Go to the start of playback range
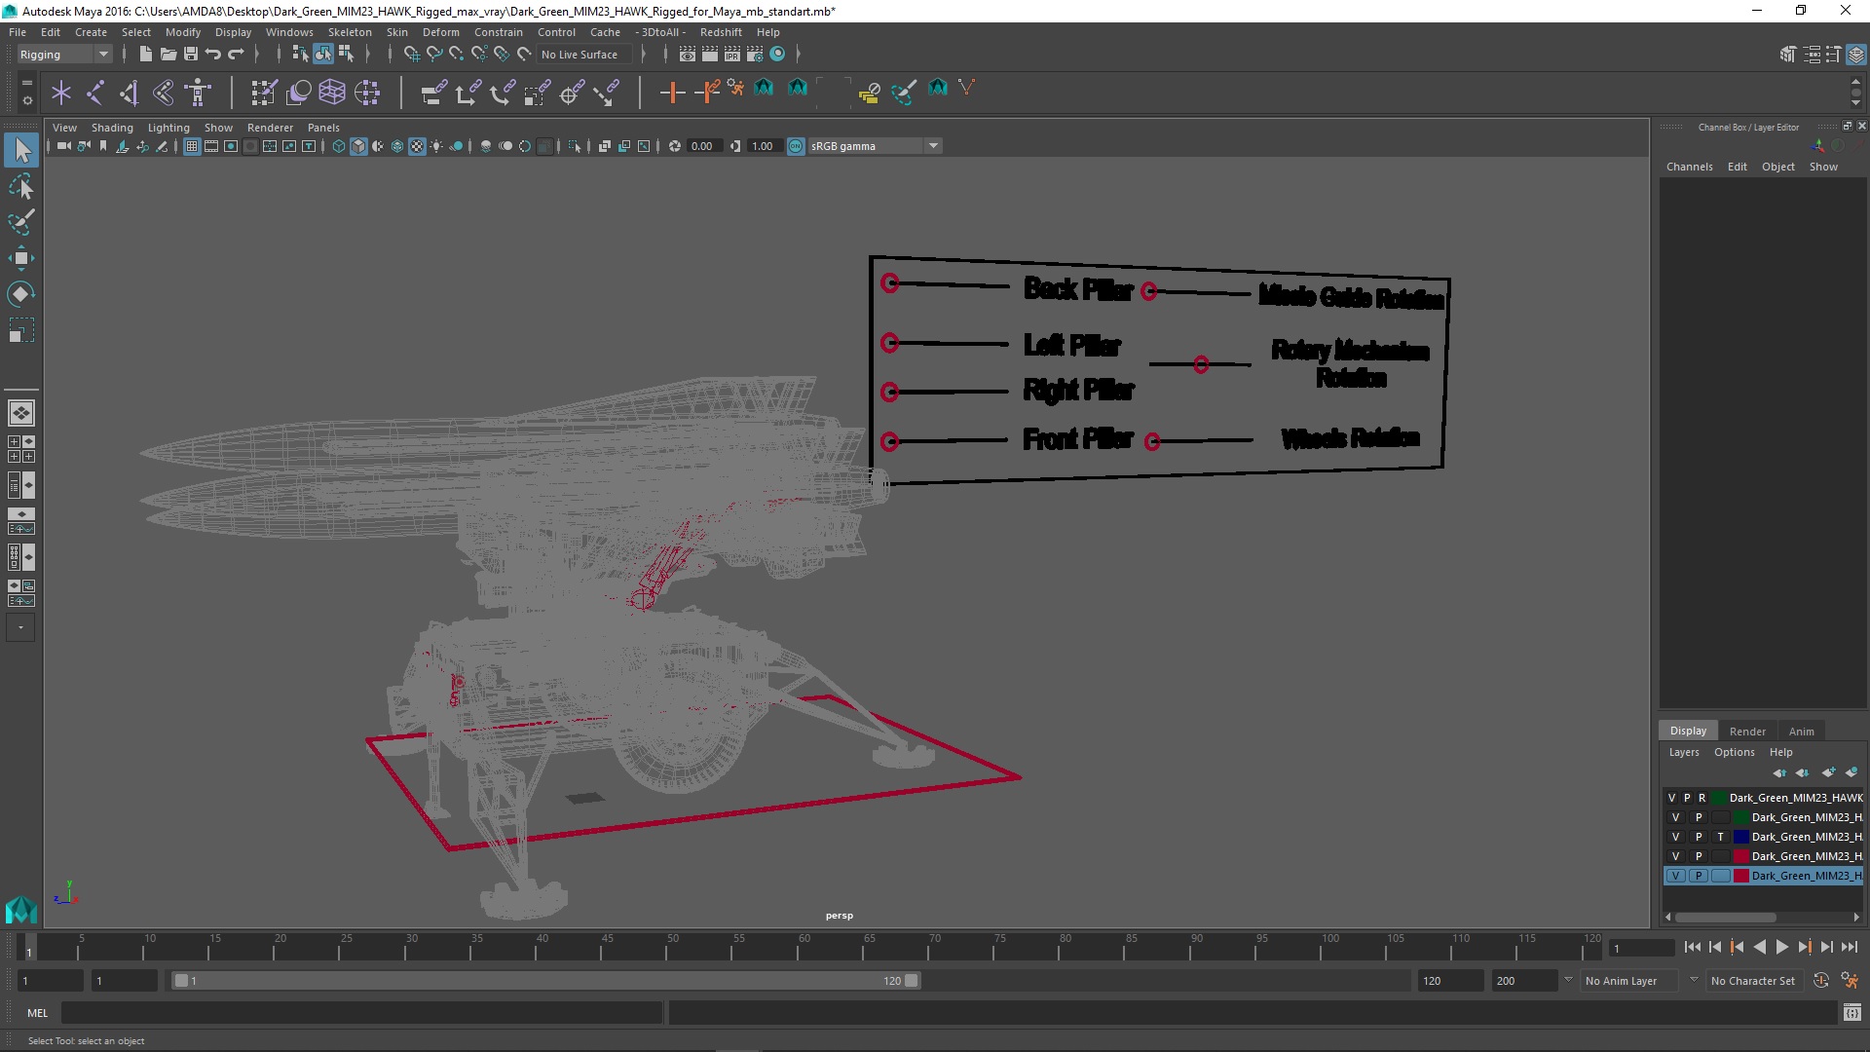 1692,947
